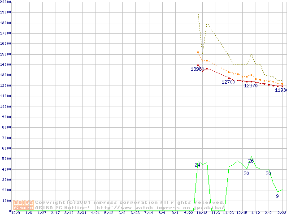
Task: Click the 11/23 date on x-axis
Action: coord(228,213)
